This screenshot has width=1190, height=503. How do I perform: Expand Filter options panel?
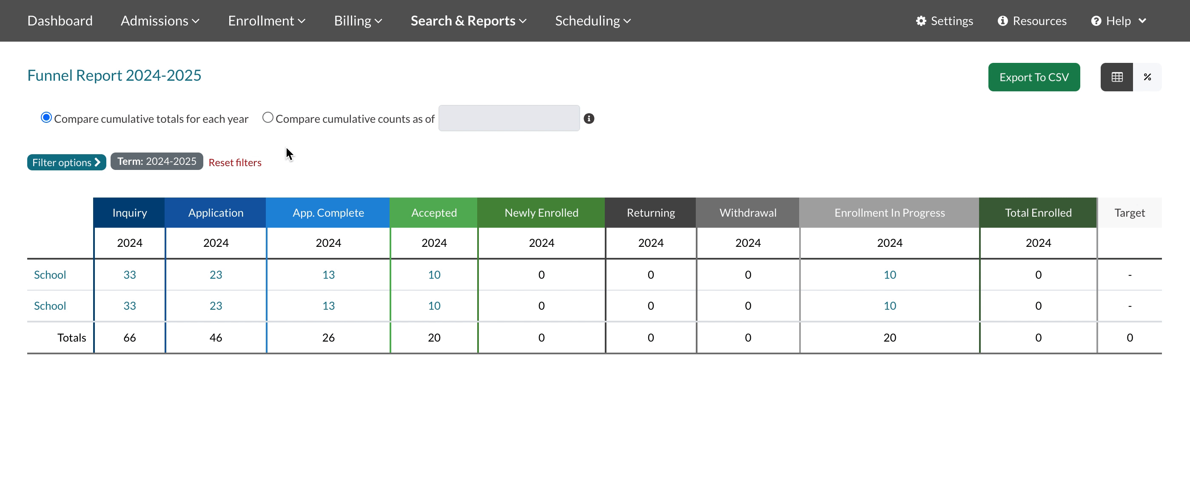click(x=66, y=162)
